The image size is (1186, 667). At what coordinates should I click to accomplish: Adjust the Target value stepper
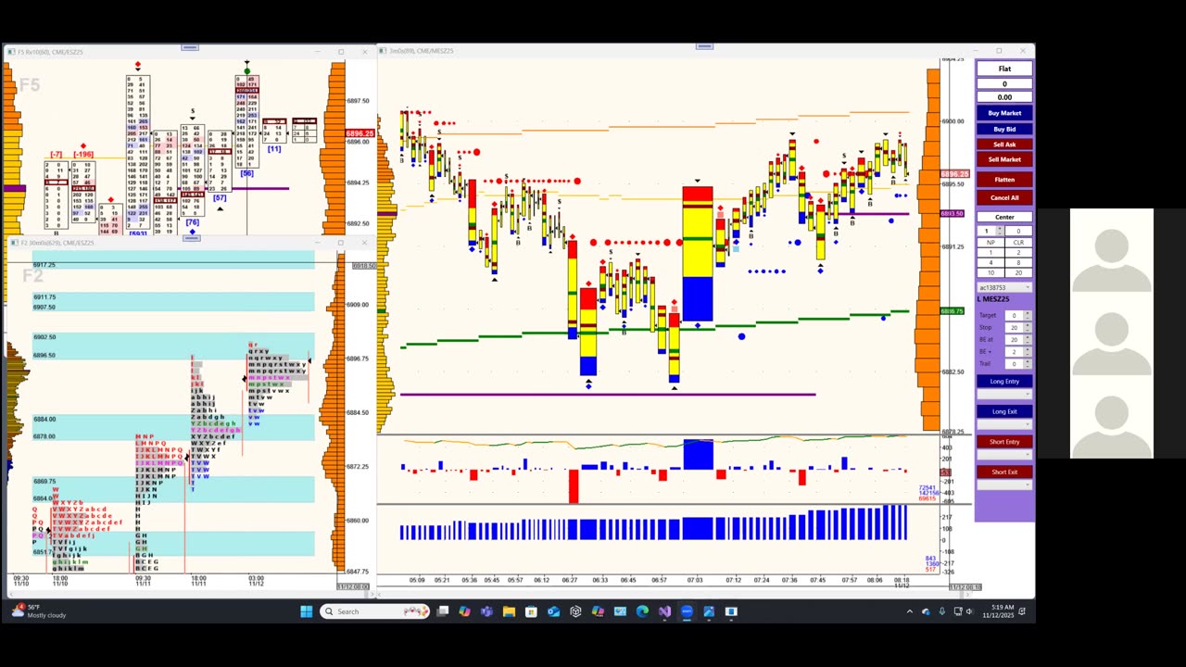(x=1027, y=316)
